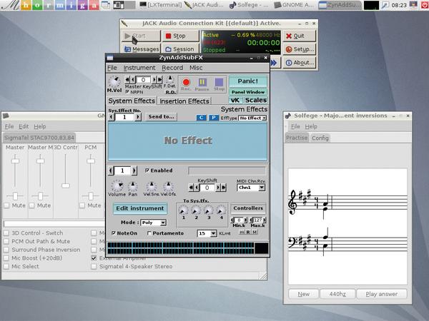Click the Panic! button

click(248, 81)
